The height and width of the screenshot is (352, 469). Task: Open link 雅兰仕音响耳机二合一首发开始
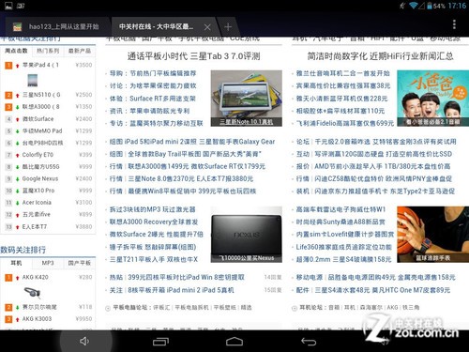point(342,73)
